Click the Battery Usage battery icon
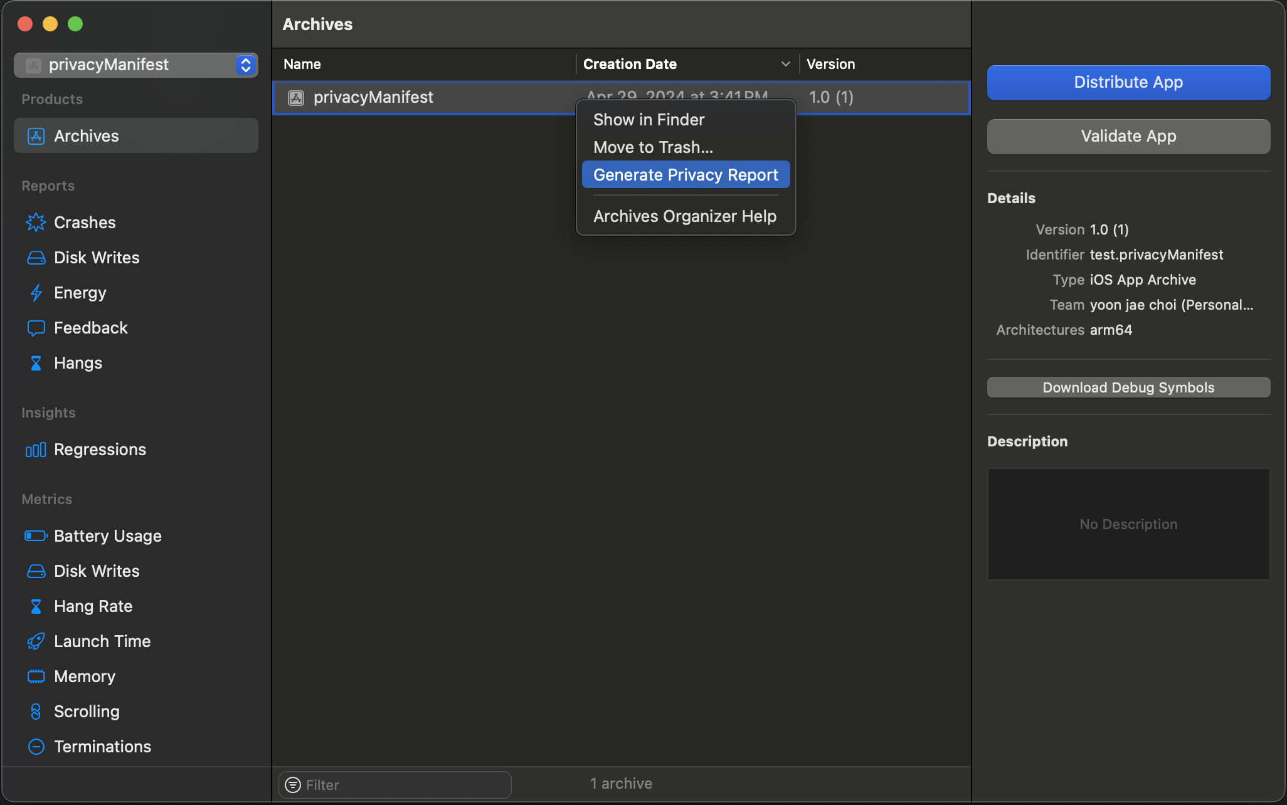The image size is (1287, 805). pos(36,536)
